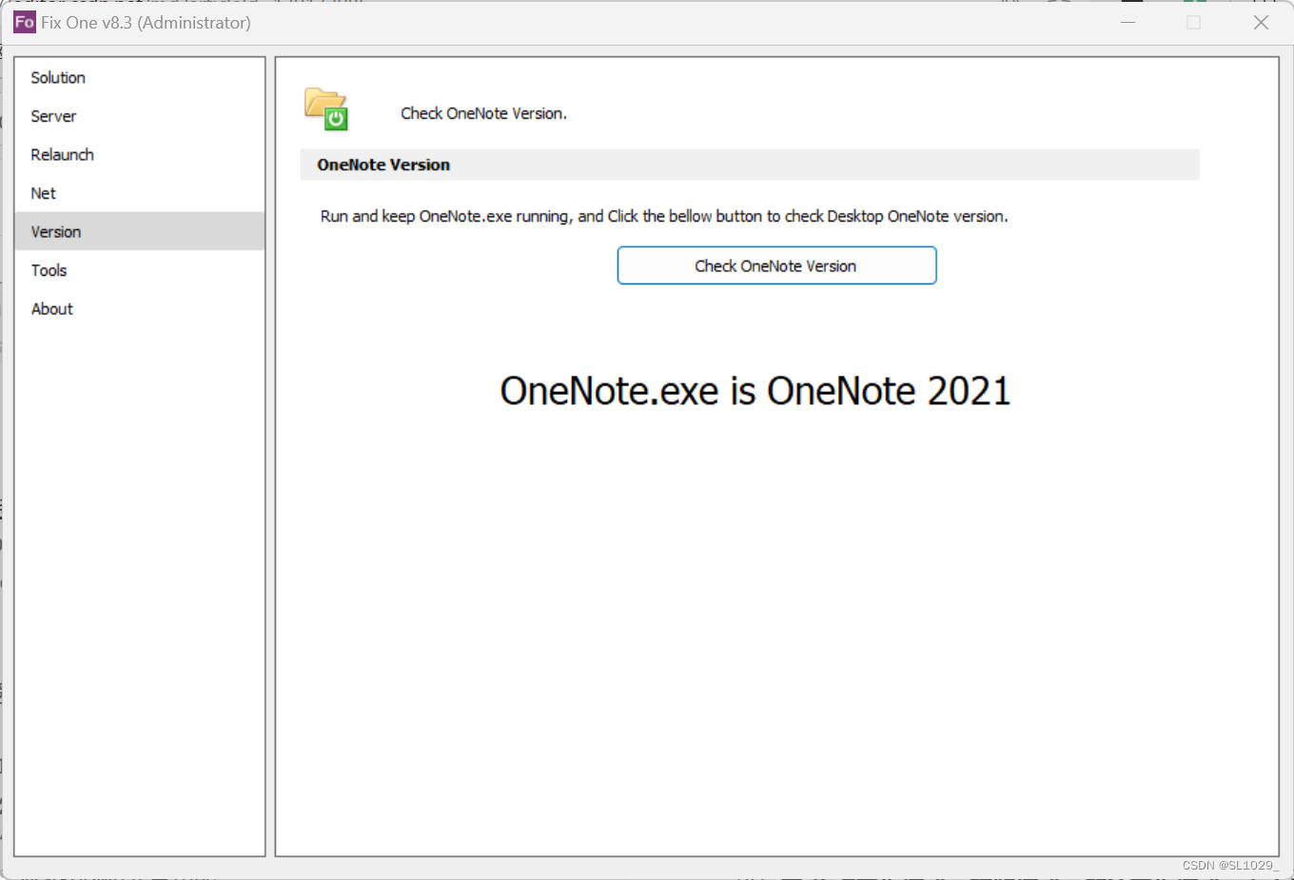Click the Check OneNote Version button
Screen dimensions: 1294x880
point(776,265)
